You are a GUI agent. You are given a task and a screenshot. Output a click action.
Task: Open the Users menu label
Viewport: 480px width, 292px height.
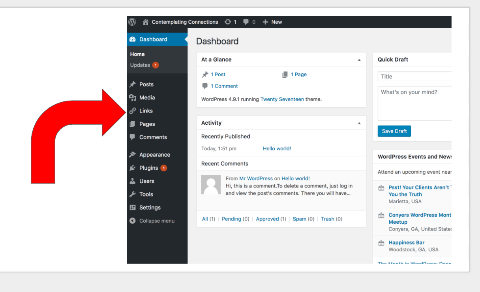[147, 181]
